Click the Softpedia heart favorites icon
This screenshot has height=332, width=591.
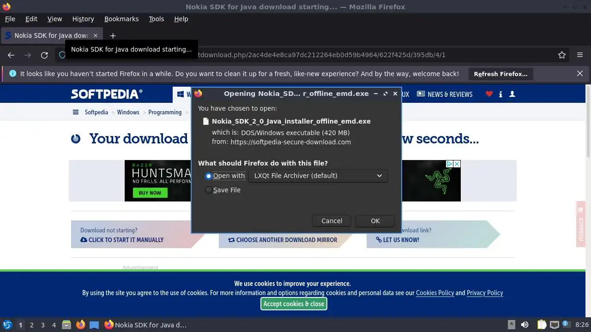point(489,94)
